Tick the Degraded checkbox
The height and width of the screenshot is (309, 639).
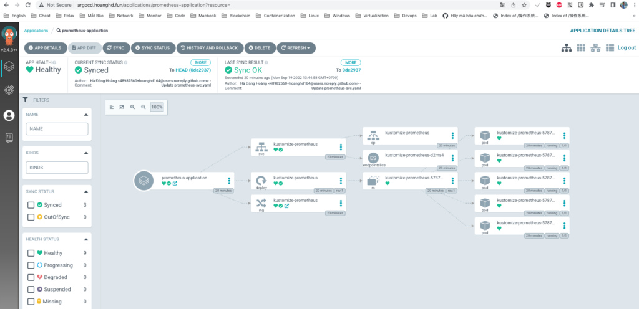click(31, 277)
